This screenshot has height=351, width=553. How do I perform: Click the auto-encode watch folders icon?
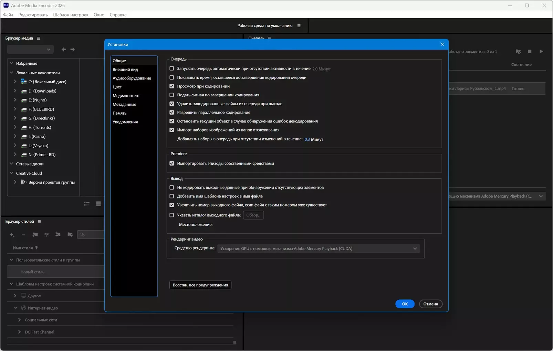coord(518,52)
